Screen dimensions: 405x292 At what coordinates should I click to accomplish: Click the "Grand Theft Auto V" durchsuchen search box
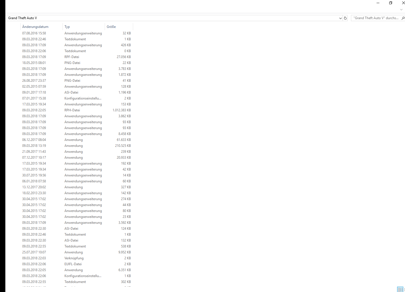(x=376, y=18)
